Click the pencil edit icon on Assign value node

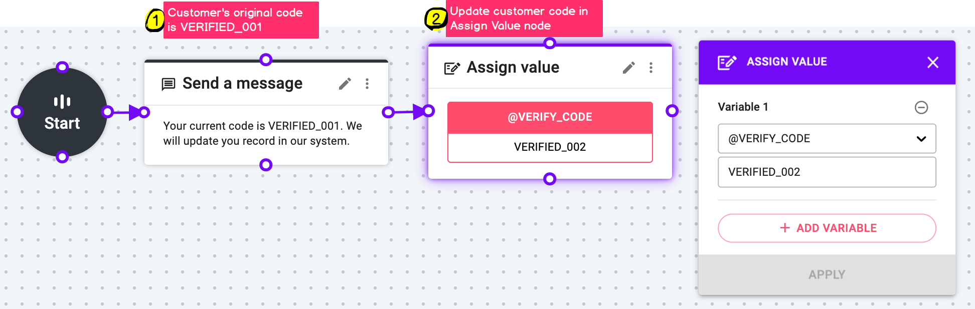click(628, 68)
